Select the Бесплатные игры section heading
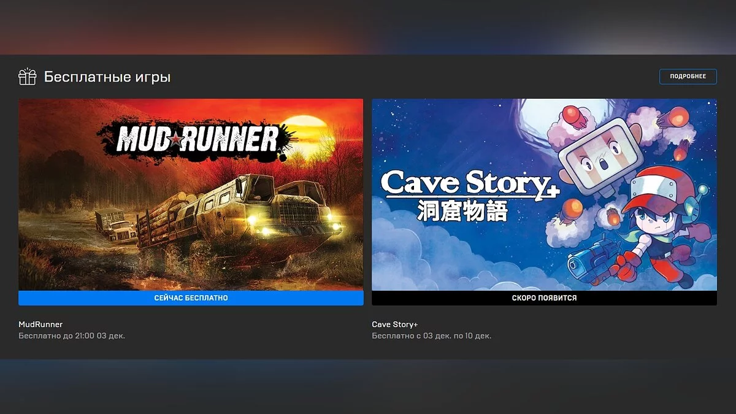This screenshot has width=736, height=414. 107,77
